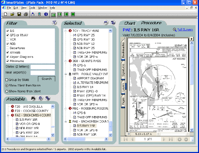This screenshot has width=199, height=153.
Task: Open the File menu
Action: 9,8
